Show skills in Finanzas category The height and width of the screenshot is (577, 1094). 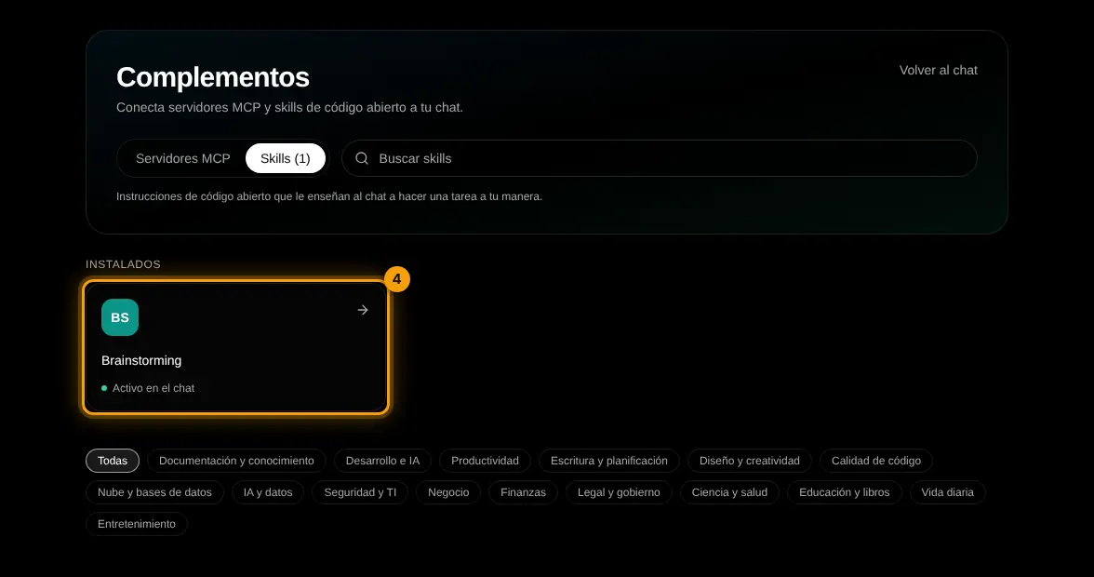(523, 492)
